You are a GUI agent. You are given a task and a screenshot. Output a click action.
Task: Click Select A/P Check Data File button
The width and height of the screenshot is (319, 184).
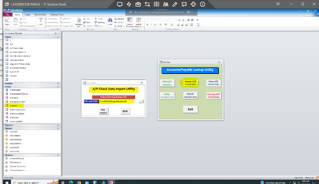click(x=114, y=97)
